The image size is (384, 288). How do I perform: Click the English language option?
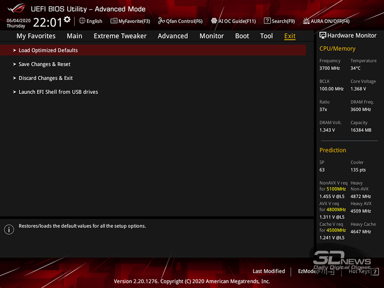pyautogui.click(x=94, y=21)
